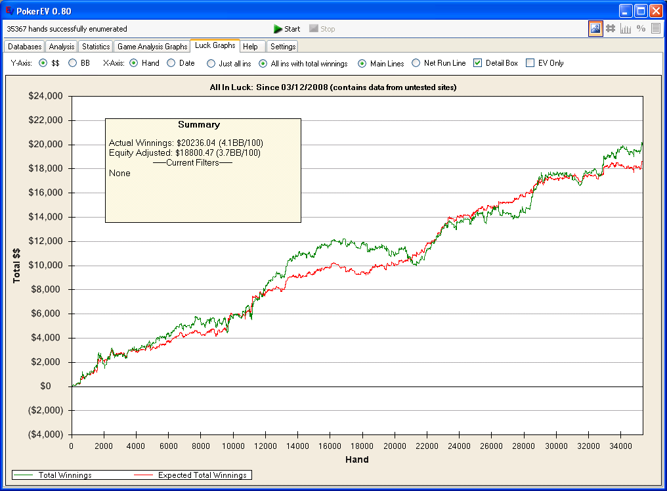Click the Summary detail box on graph
Image resolution: width=667 pixels, height=491 pixels.
pos(204,170)
